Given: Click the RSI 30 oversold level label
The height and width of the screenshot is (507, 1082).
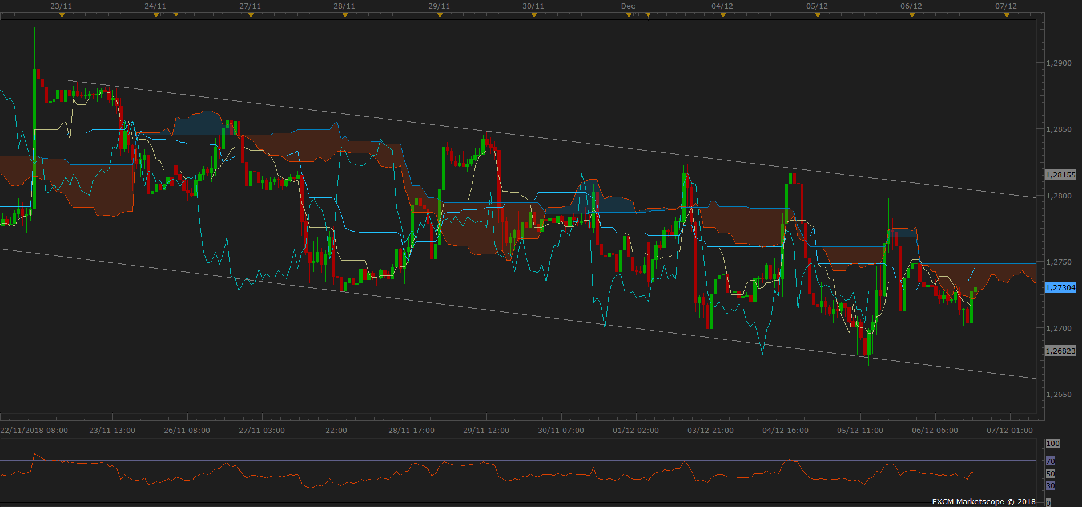Looking at the screenshot, I should click(x=1051, y=486).
